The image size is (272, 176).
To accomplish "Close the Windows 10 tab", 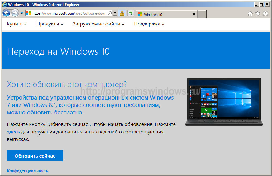I will pyautogui.click(x=194, y=14).
